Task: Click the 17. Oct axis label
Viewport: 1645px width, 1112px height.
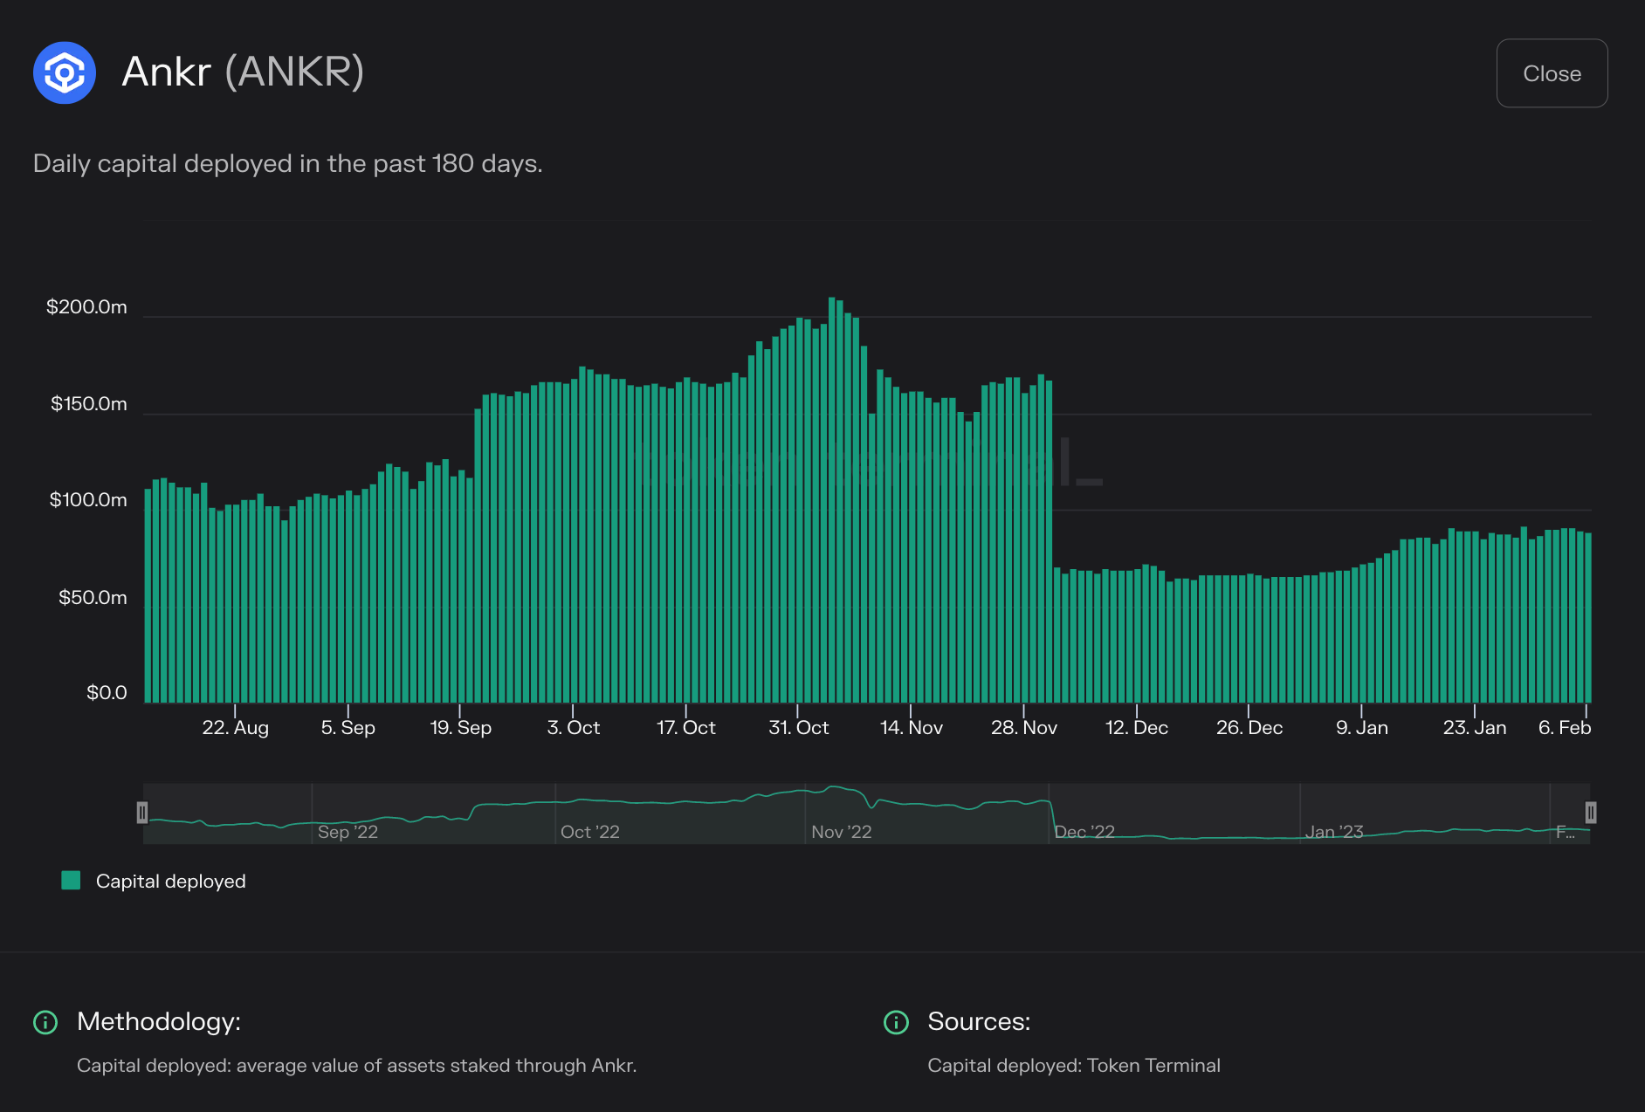Action: pyautogui.click(x=686, y=728)
